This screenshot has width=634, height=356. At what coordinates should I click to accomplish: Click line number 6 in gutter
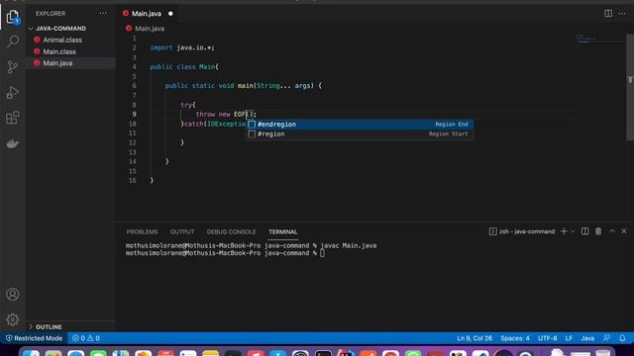(134, 86)
